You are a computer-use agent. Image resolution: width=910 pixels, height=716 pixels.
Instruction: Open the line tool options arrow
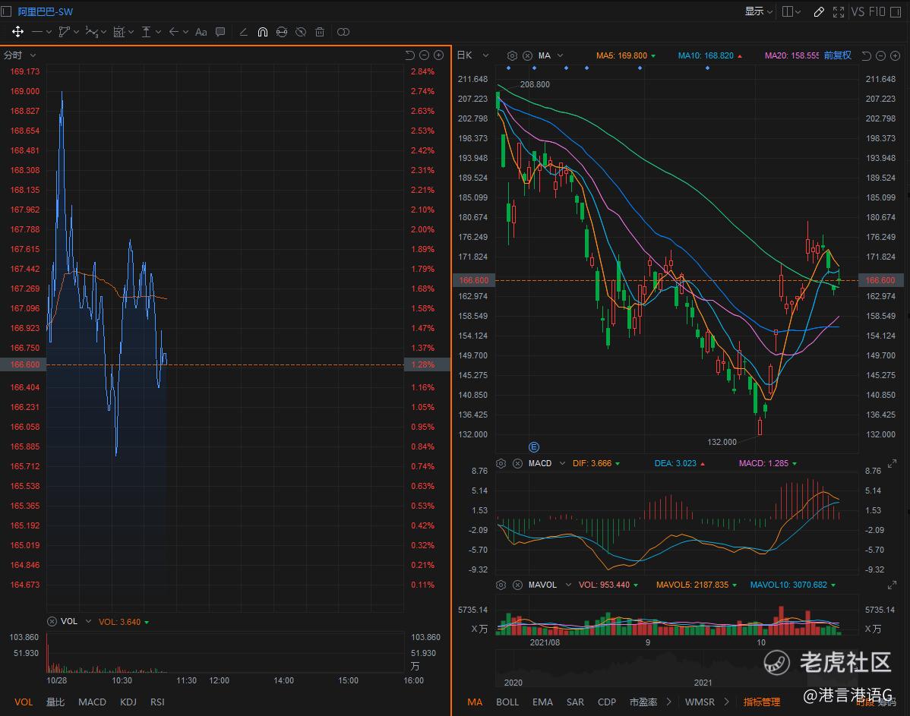click(x=49, y=32)
